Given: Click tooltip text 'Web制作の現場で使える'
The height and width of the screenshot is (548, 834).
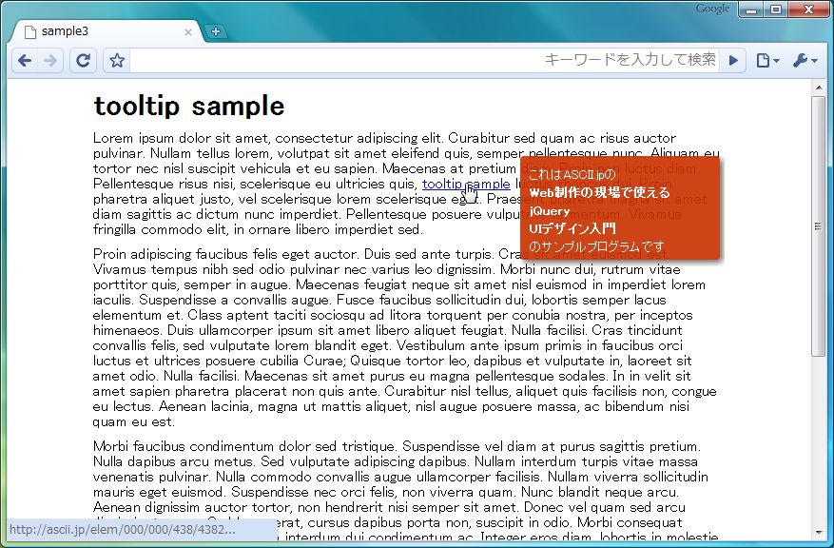Looking at the screenshot, I should (x=599, y=192).
